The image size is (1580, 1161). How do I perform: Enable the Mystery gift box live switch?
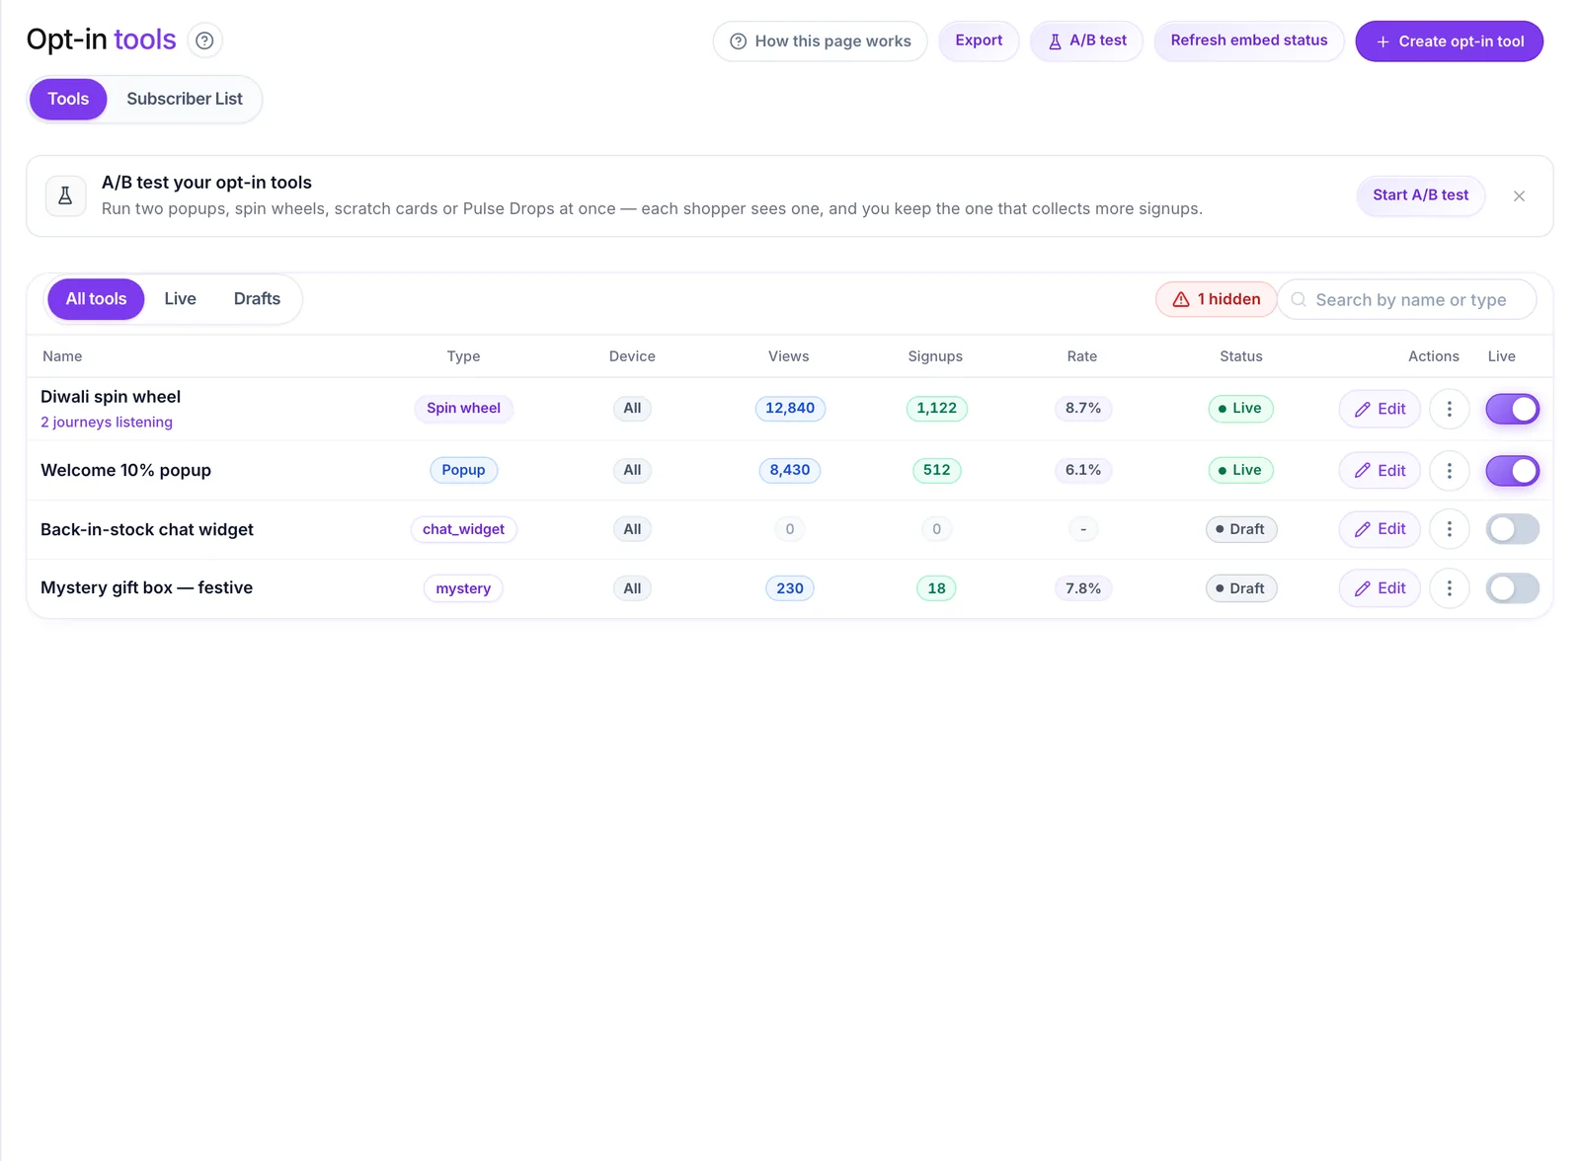[1512, 588]
